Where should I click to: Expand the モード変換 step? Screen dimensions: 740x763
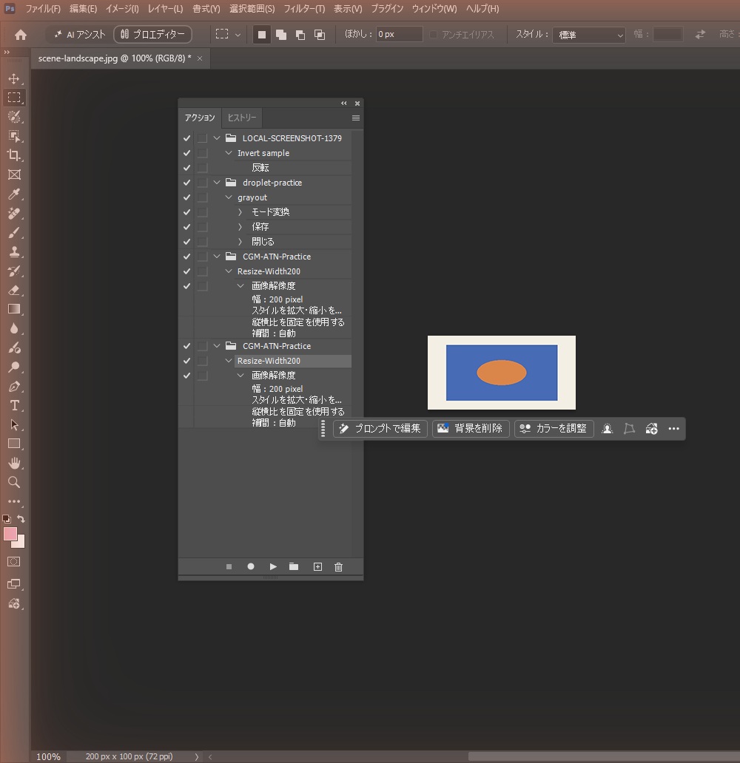(240, 212)
